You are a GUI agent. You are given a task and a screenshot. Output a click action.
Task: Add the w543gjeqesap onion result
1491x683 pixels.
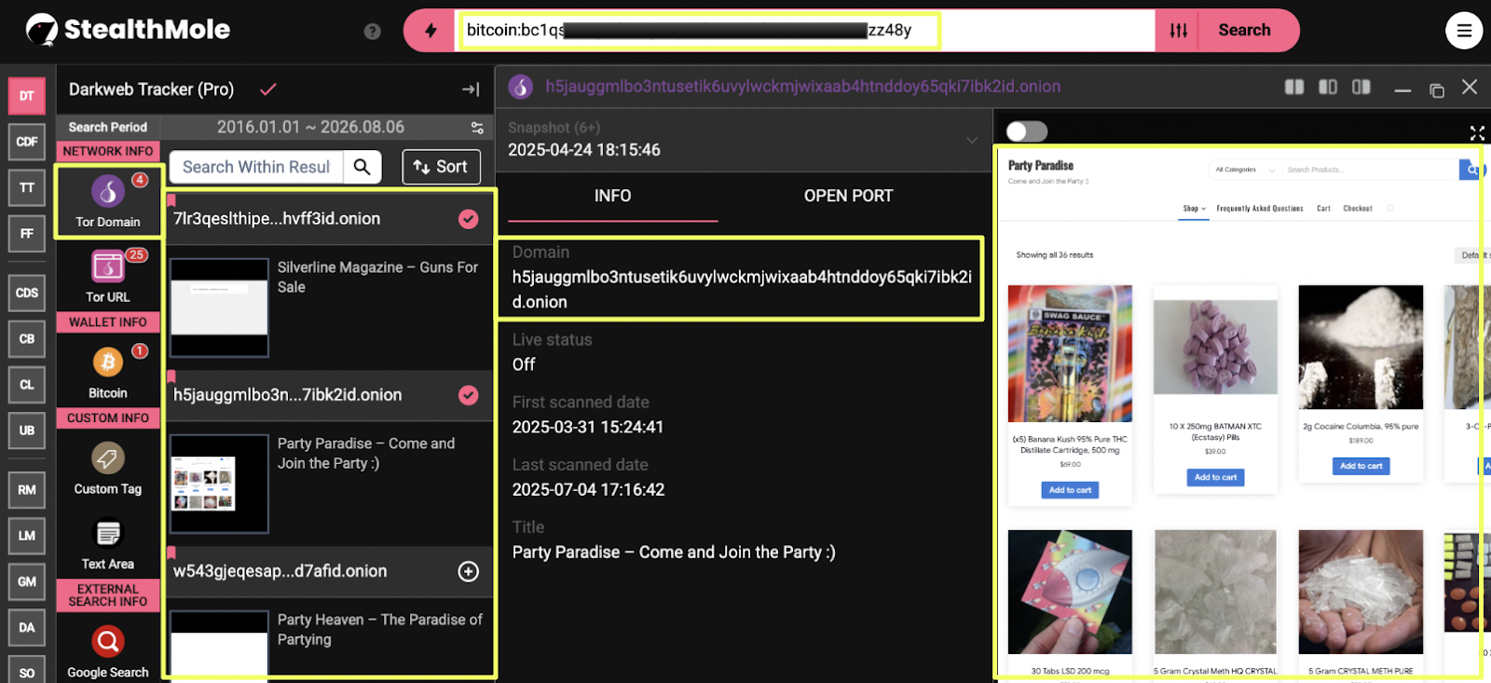coord(469,571)
